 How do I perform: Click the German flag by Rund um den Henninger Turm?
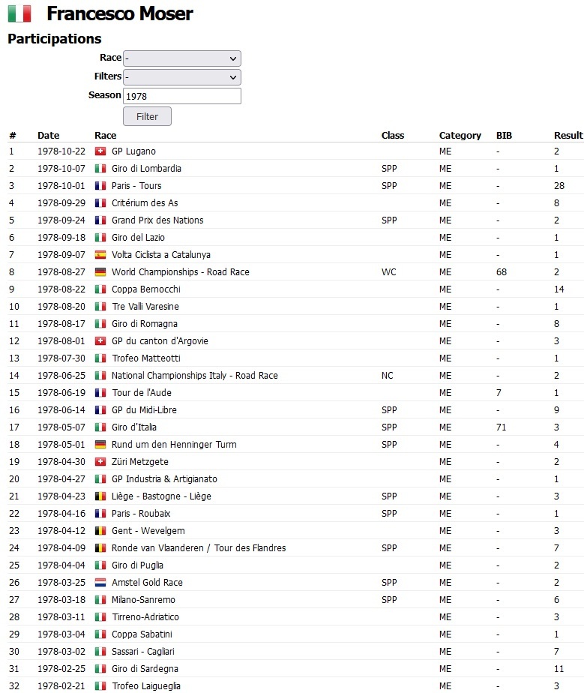[x=100, y=445]
